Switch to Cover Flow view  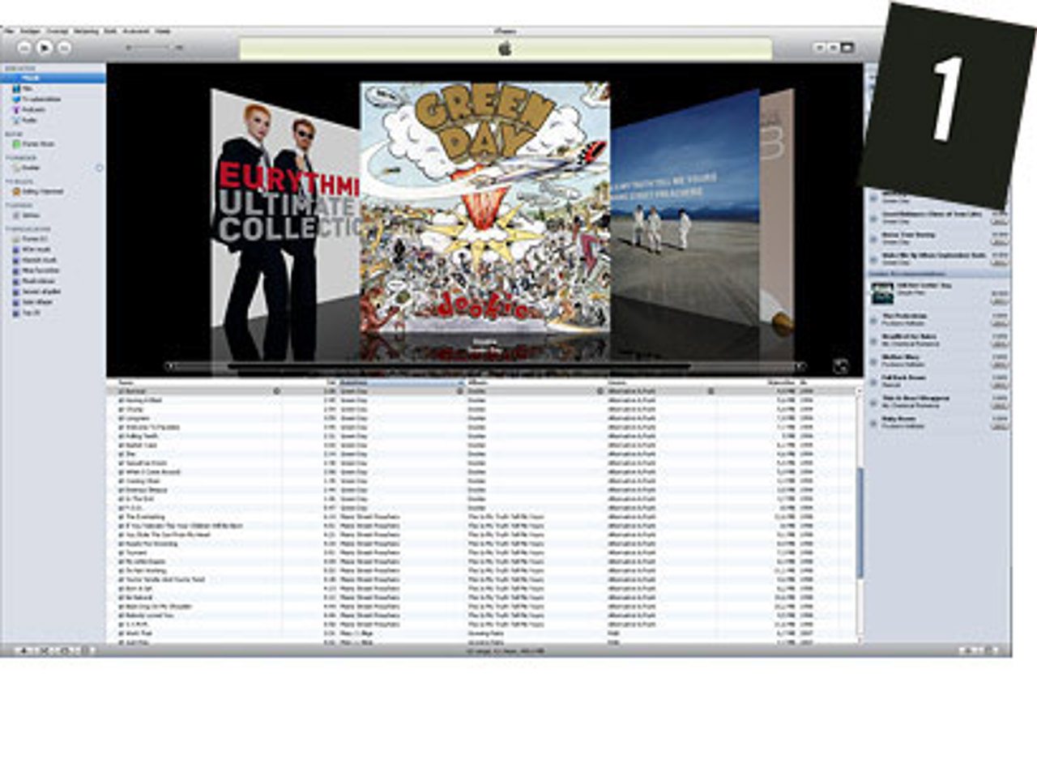point(847,48)
